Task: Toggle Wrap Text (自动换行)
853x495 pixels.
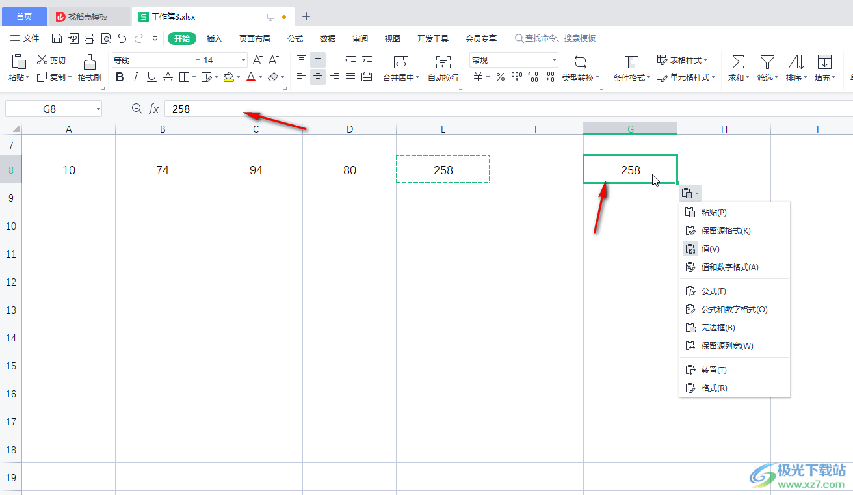Action: point(443,68)
